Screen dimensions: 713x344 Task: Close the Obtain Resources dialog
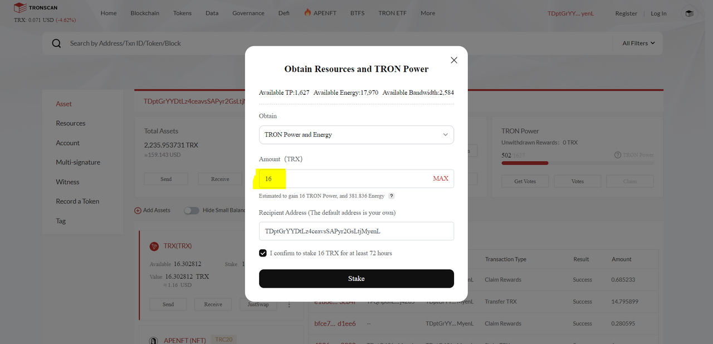tap(454, 60)
